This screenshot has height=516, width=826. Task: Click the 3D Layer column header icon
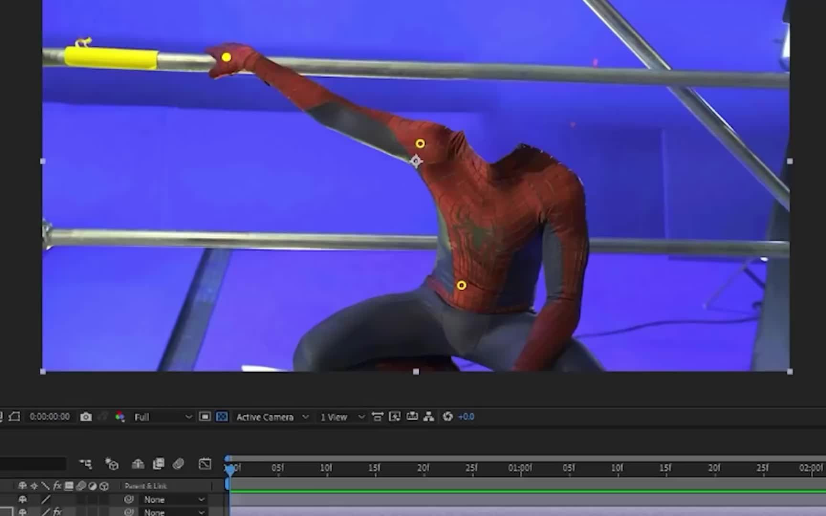[x=104, y=486]
